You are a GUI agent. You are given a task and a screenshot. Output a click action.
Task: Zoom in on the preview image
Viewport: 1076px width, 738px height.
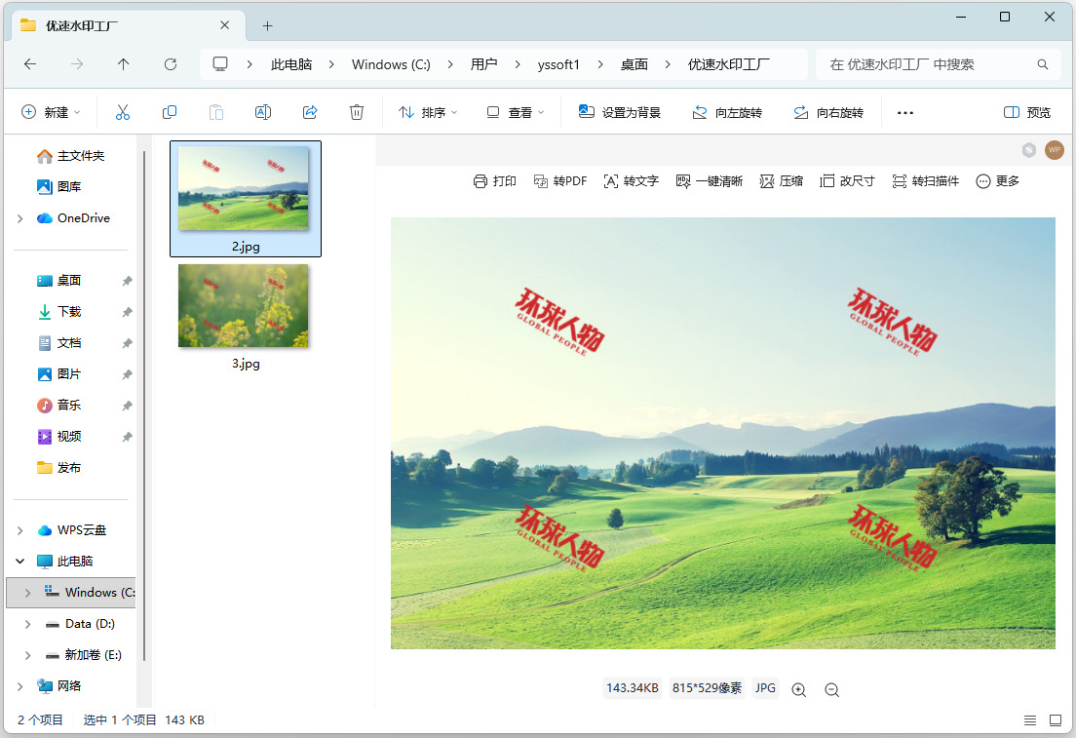[799, 690]
